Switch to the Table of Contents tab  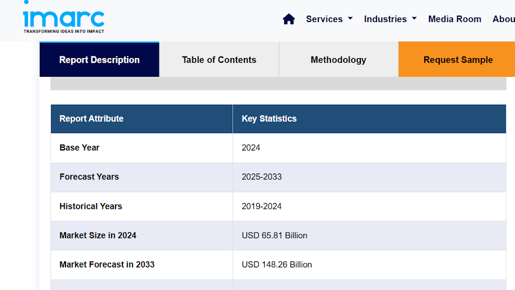[x=219, y=60]
